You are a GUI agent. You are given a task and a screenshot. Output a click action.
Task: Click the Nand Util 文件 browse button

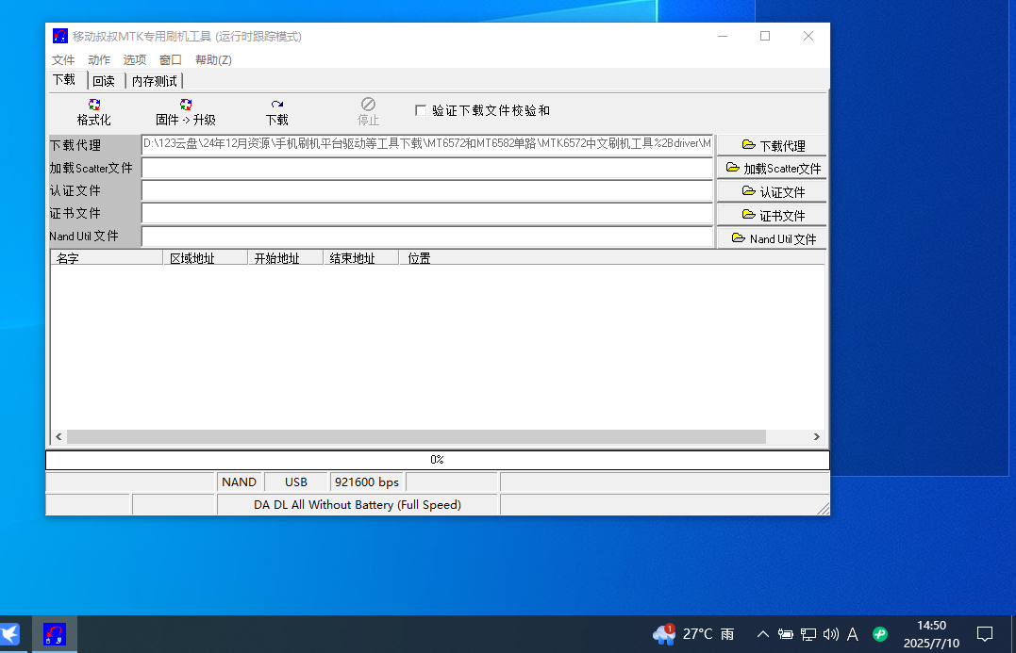[x=772, y=238]
